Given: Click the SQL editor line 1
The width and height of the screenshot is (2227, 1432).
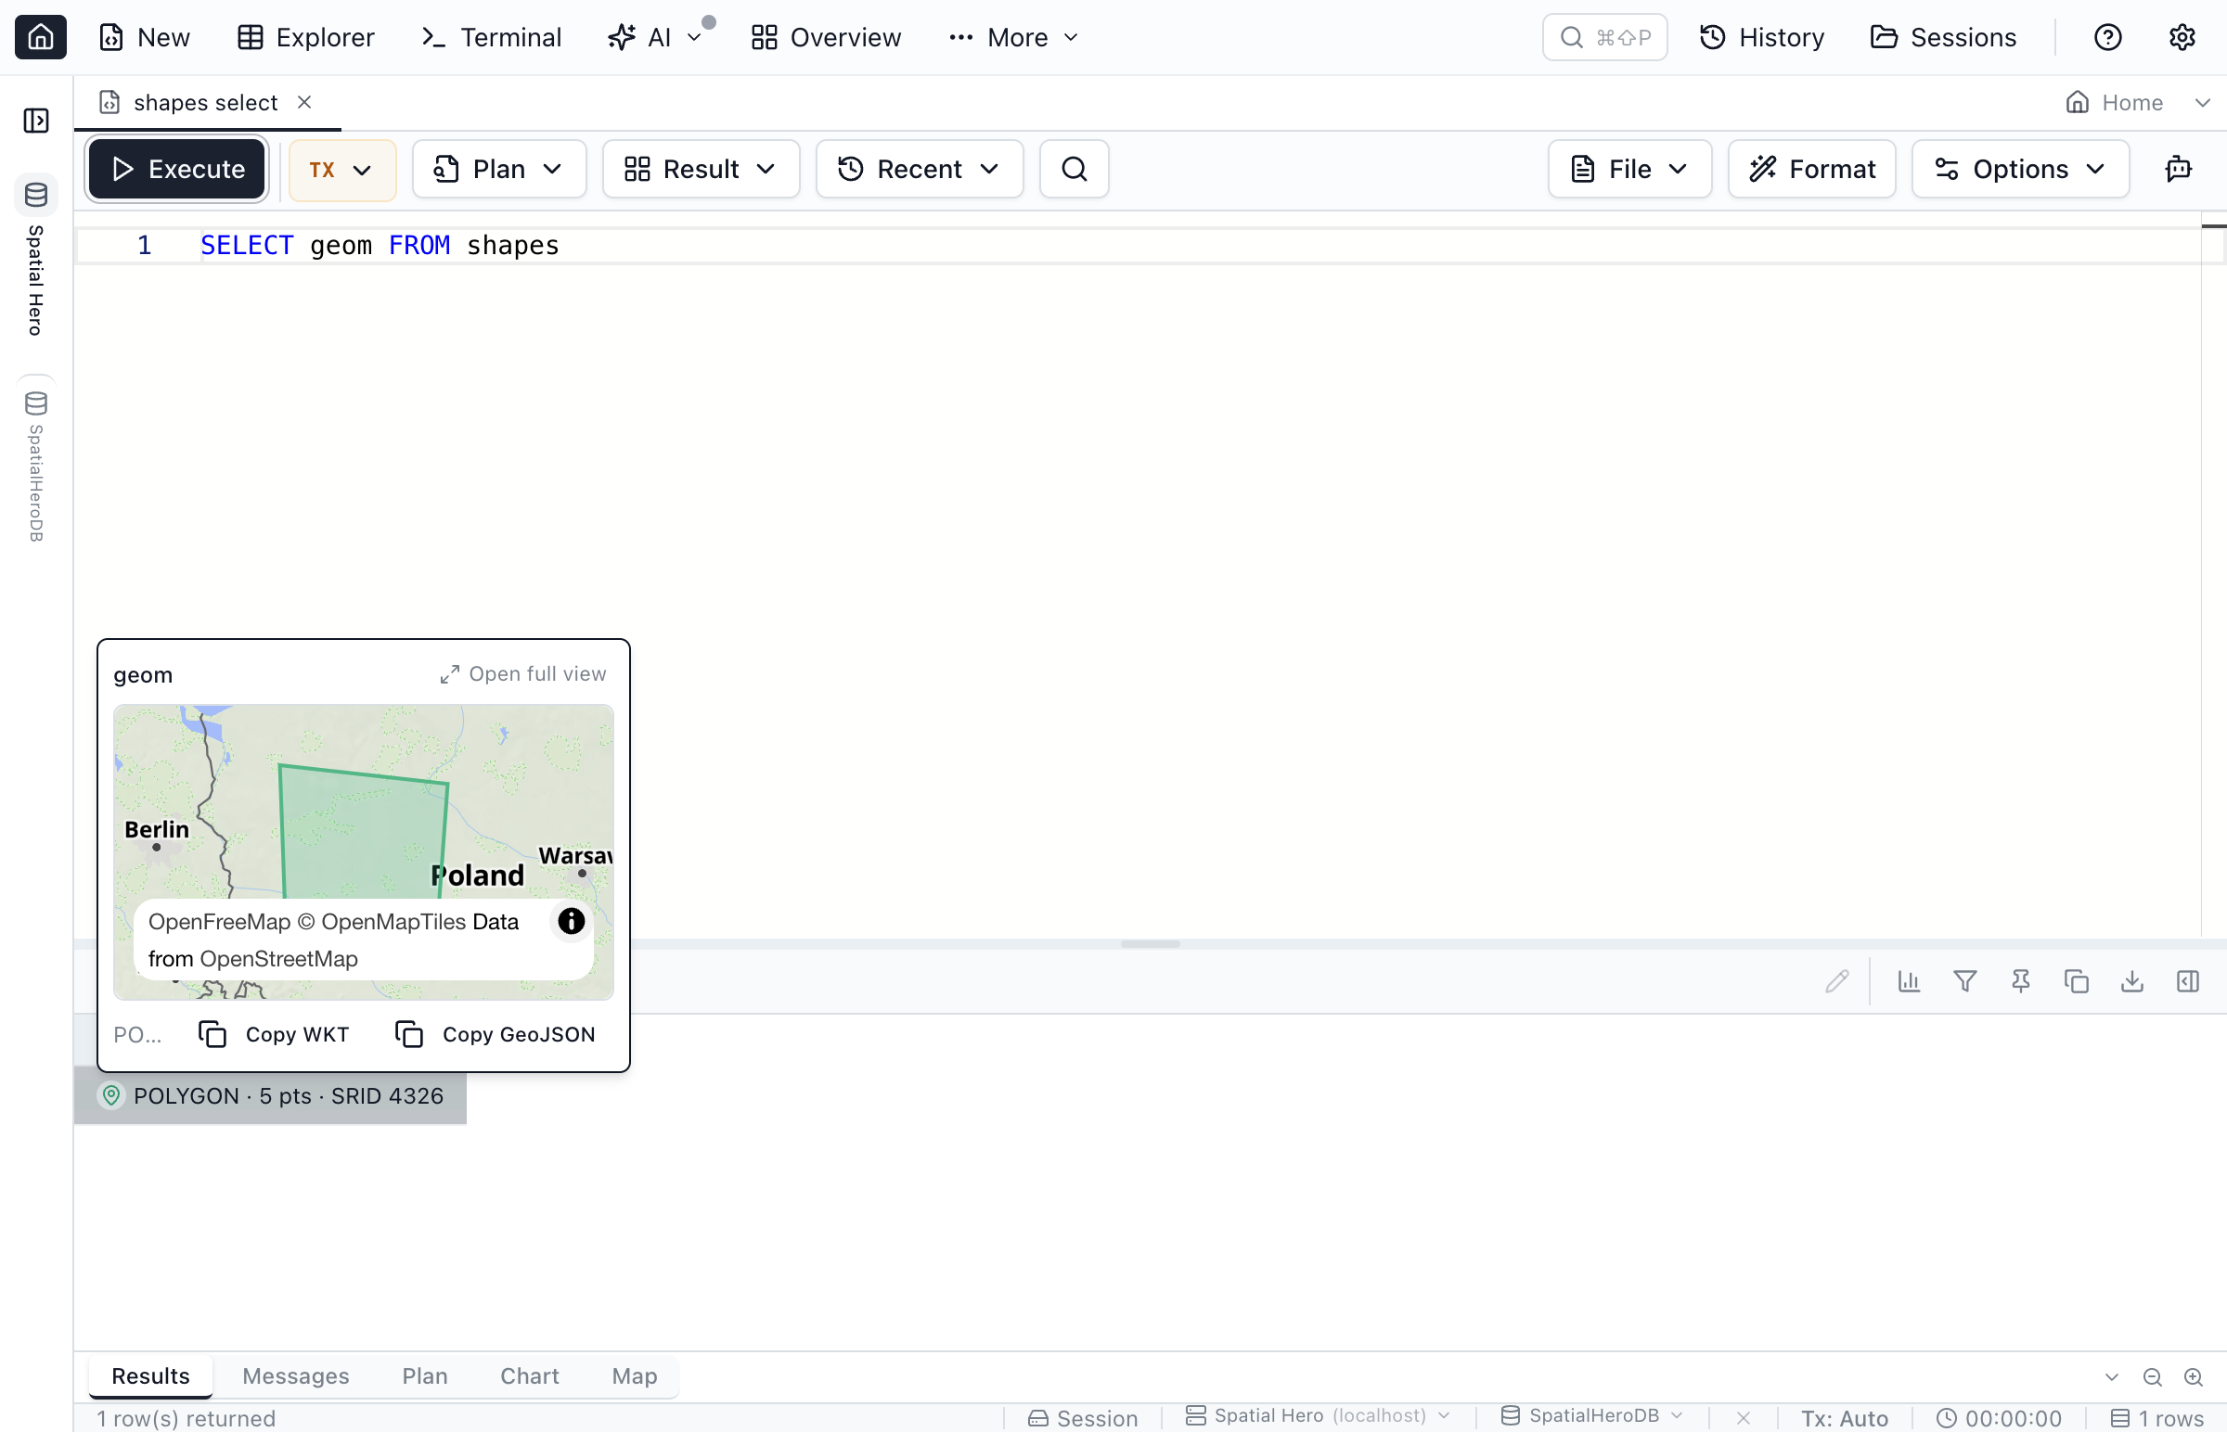Looking at the screenshot, I should [x=1137, y=246].
